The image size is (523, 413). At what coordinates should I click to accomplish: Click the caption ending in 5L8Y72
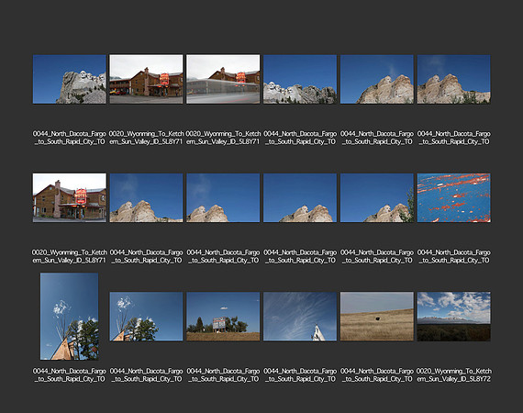[453, 375]
